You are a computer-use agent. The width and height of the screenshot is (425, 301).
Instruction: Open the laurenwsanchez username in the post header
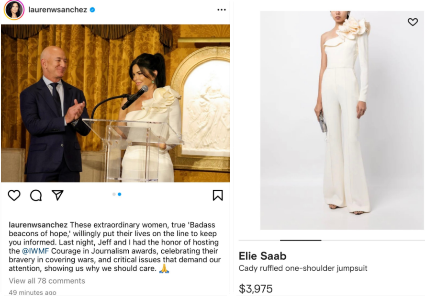coord(57,10)
